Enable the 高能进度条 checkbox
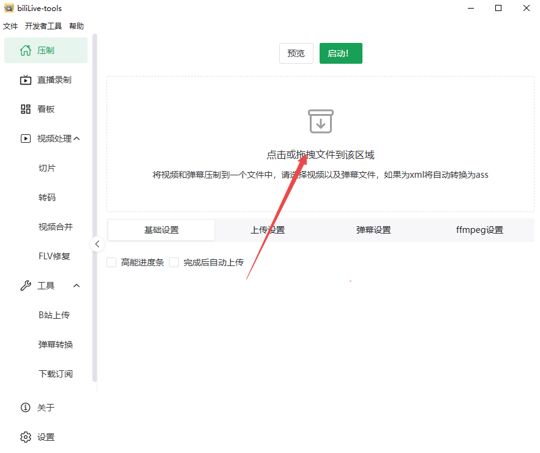 point(111,262)
